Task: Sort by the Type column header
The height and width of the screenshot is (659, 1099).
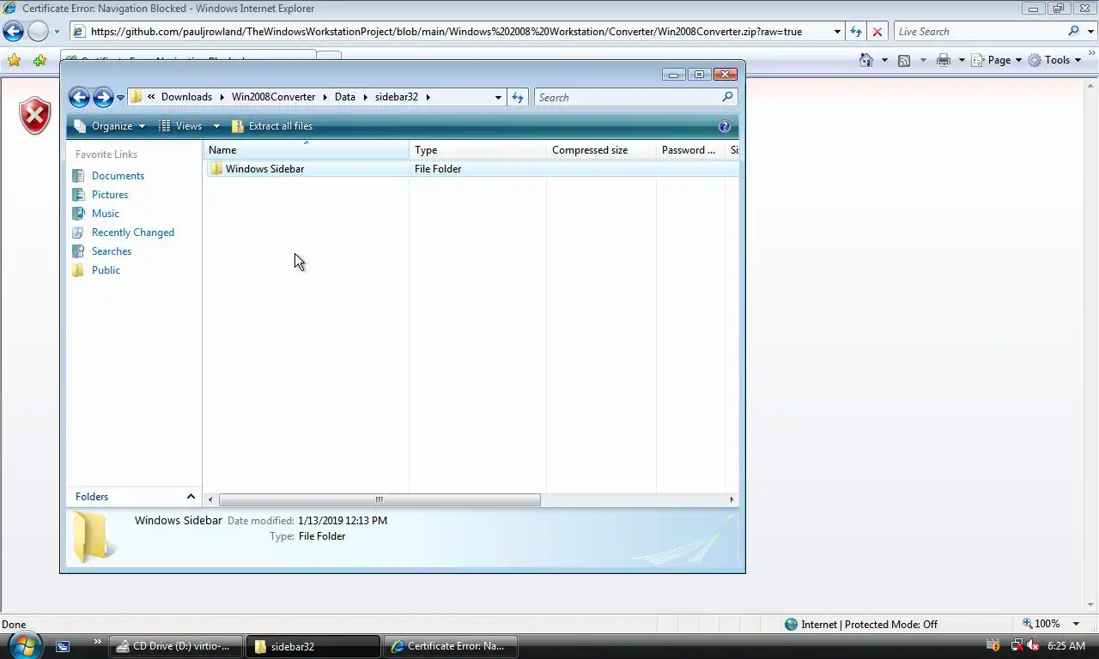Action: coord(477,150)
